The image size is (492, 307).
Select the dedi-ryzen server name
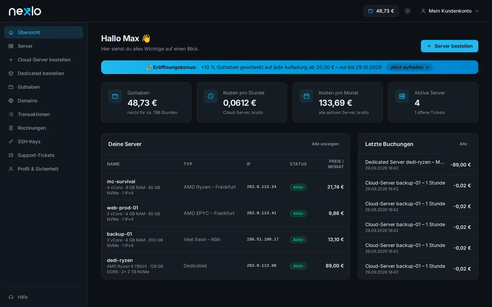tap(120, 260)
